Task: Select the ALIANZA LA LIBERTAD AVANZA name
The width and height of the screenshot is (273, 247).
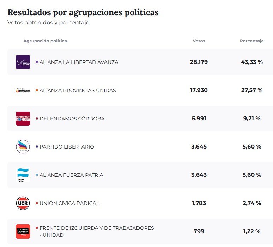Action: coord(79,62)
